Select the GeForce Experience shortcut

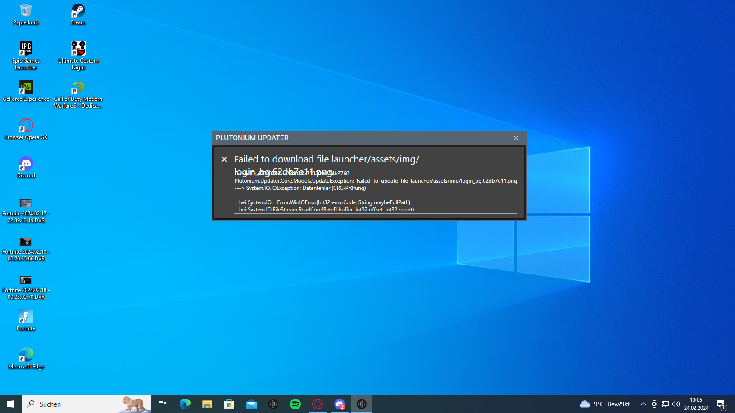[26, 91]
